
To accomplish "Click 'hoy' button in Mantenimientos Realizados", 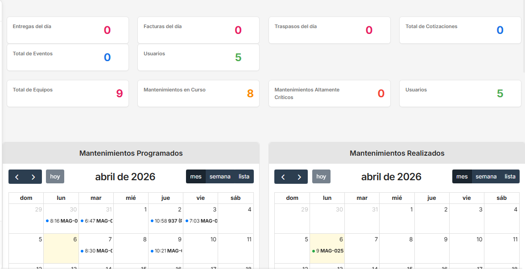I will click(x=321, y=177).
